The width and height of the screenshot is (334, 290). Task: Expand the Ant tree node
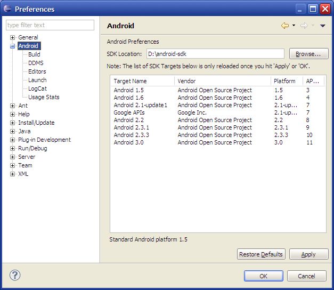pyautogui.click(x=12, y=106)
